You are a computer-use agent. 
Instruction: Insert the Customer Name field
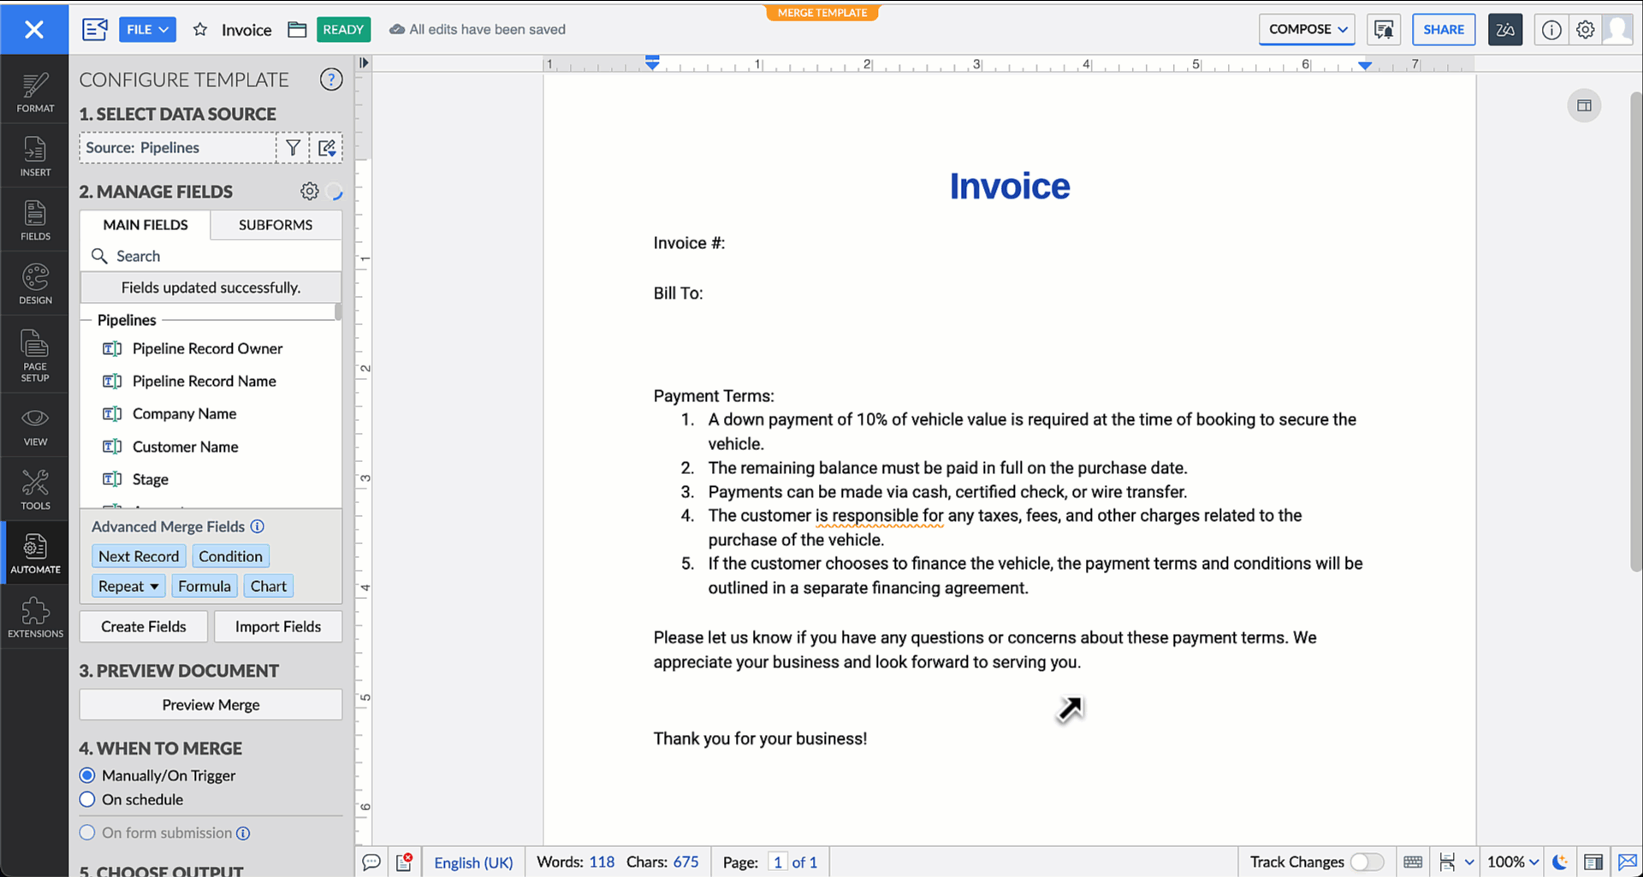[186, 447]
